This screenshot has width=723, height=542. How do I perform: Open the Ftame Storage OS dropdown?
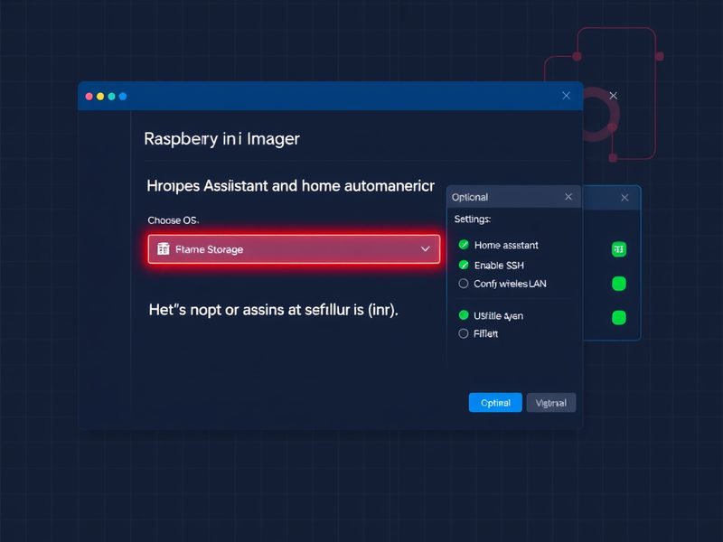coord(294,249)
